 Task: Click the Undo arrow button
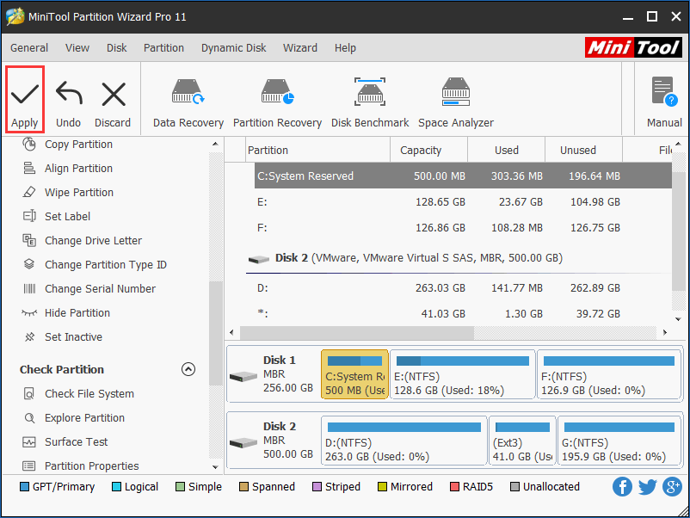pyautogui.click(x=69, y=104)
